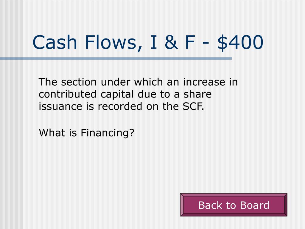Select the word issuance in the clue
The height and width of the screenshot is (229, 305).
(x=60, y=106)
